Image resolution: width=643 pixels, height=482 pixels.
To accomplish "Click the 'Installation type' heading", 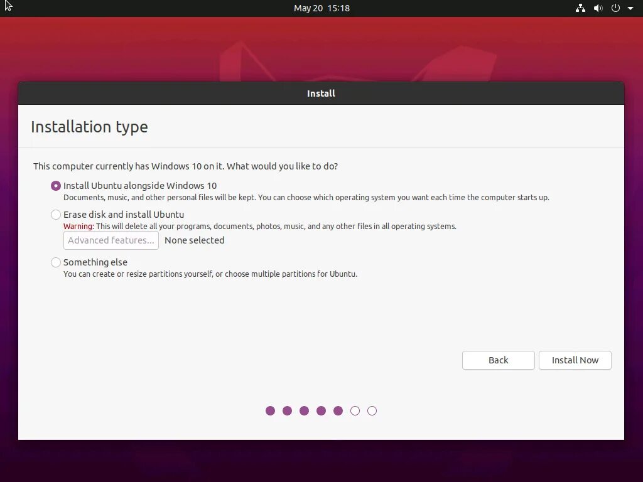I will [x=89, y=127].
